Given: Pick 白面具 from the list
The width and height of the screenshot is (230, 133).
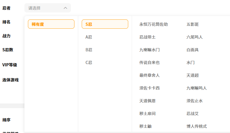Looking at the screenshot, I should pos(192,50).
